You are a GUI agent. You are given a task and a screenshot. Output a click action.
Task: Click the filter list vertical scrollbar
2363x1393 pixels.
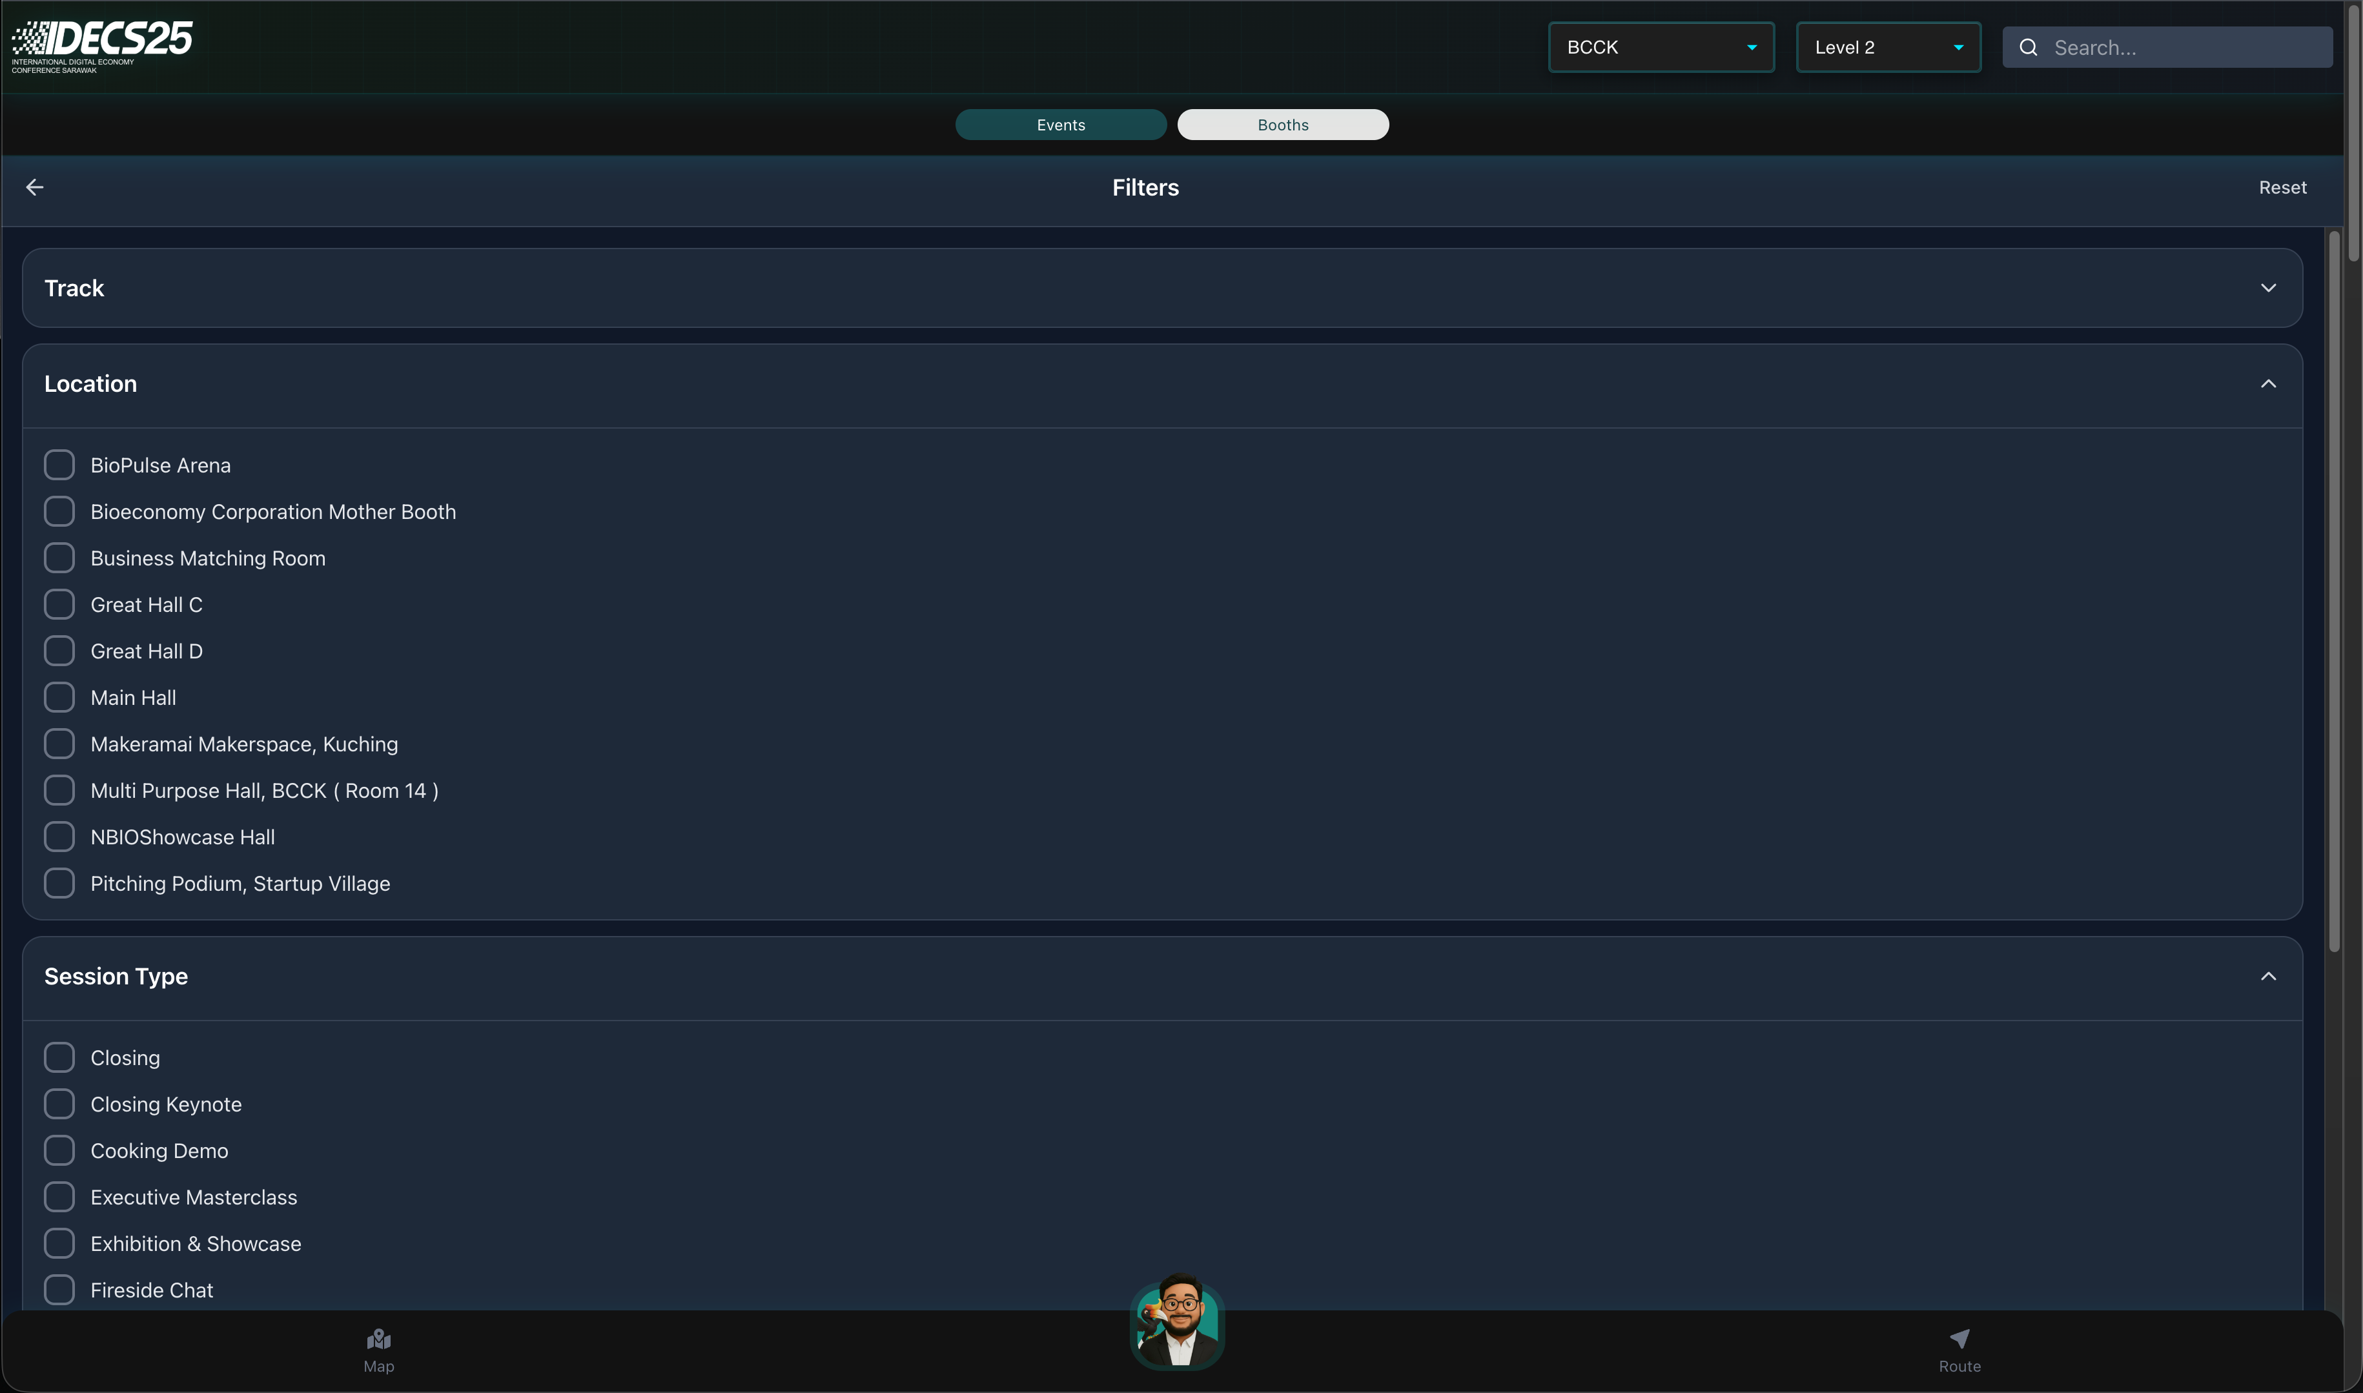pos(2334,591)
